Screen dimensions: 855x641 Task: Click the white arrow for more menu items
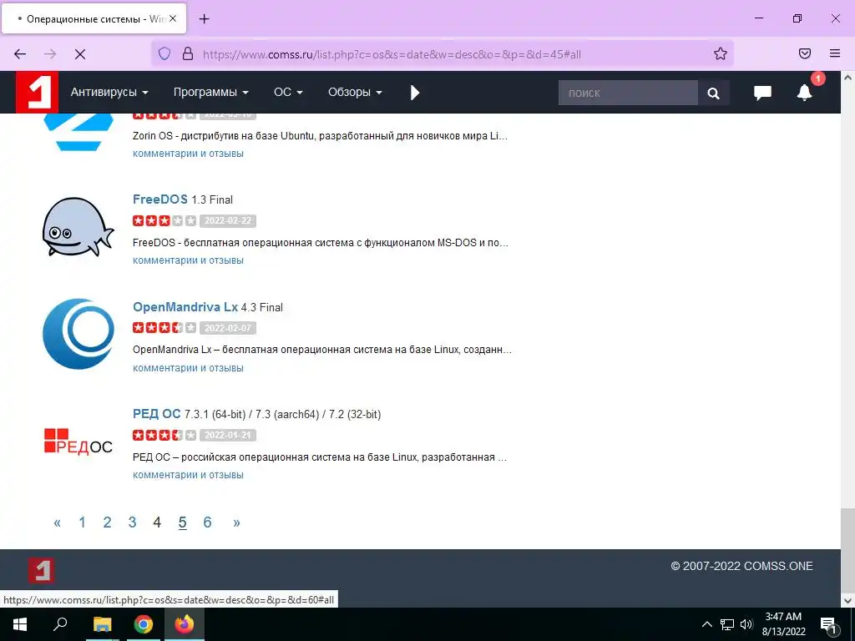415,93
